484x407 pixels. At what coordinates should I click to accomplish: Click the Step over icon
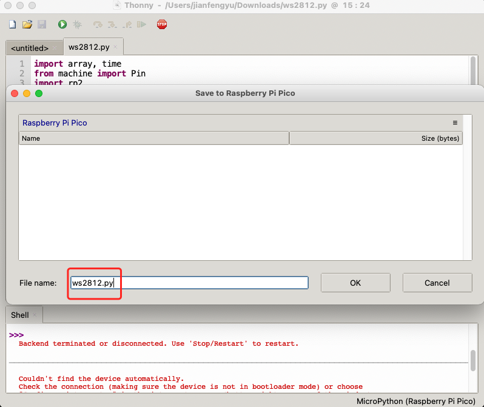point(98,24)
